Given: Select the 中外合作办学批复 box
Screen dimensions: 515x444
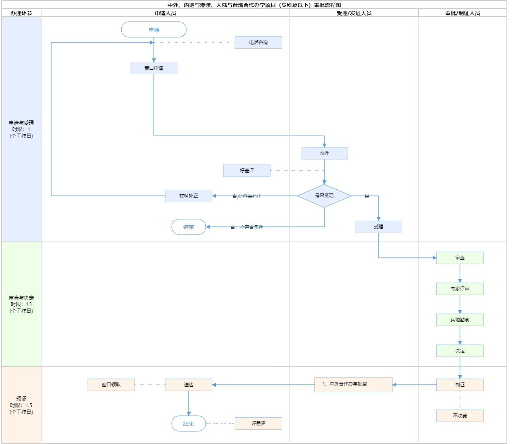Looking at the screenshot, I should click(x=353, y=384).
